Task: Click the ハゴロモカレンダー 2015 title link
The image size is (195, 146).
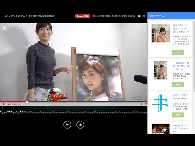Action: click(181, 29)
